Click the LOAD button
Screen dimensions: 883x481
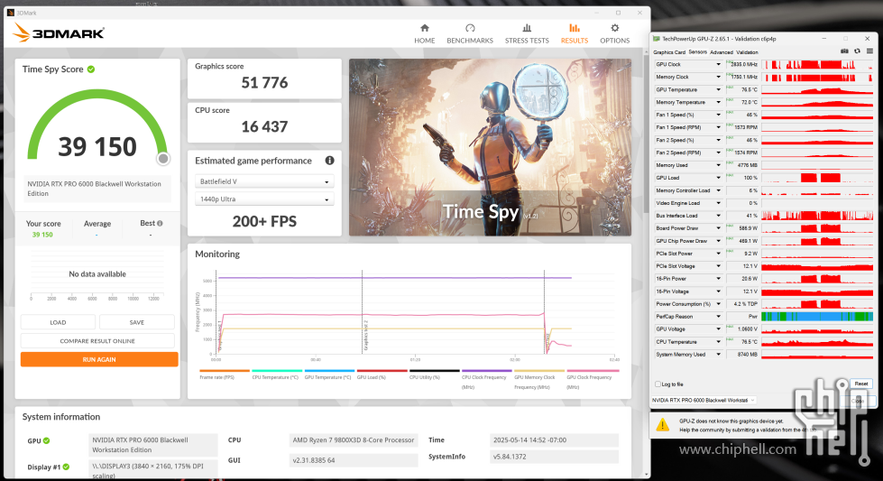point(58,322)
